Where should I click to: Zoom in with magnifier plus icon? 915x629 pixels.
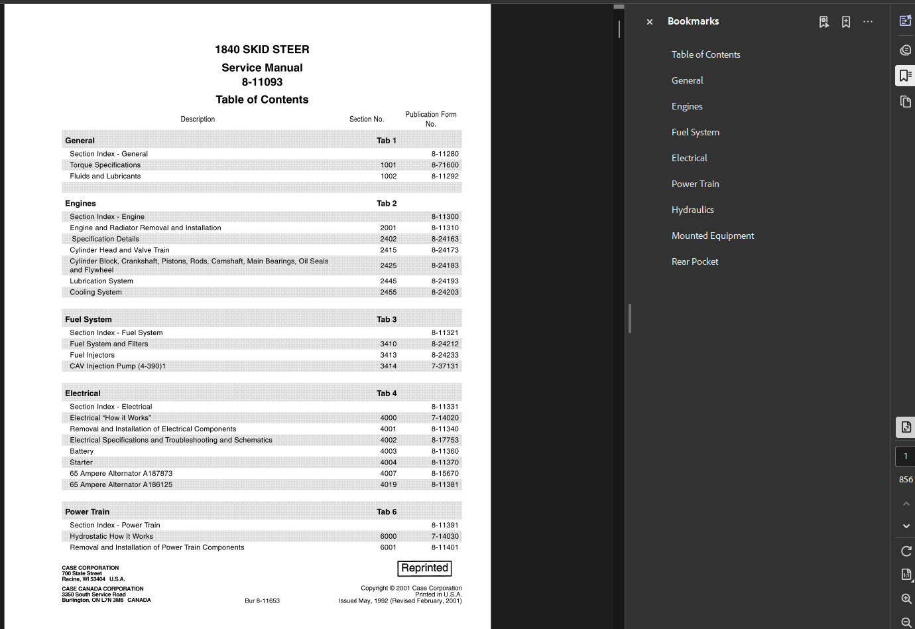click(x=906, y=598)
